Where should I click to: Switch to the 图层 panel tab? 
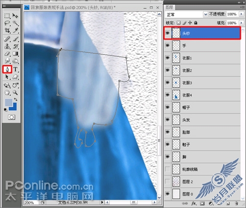(x=170, y=7)
